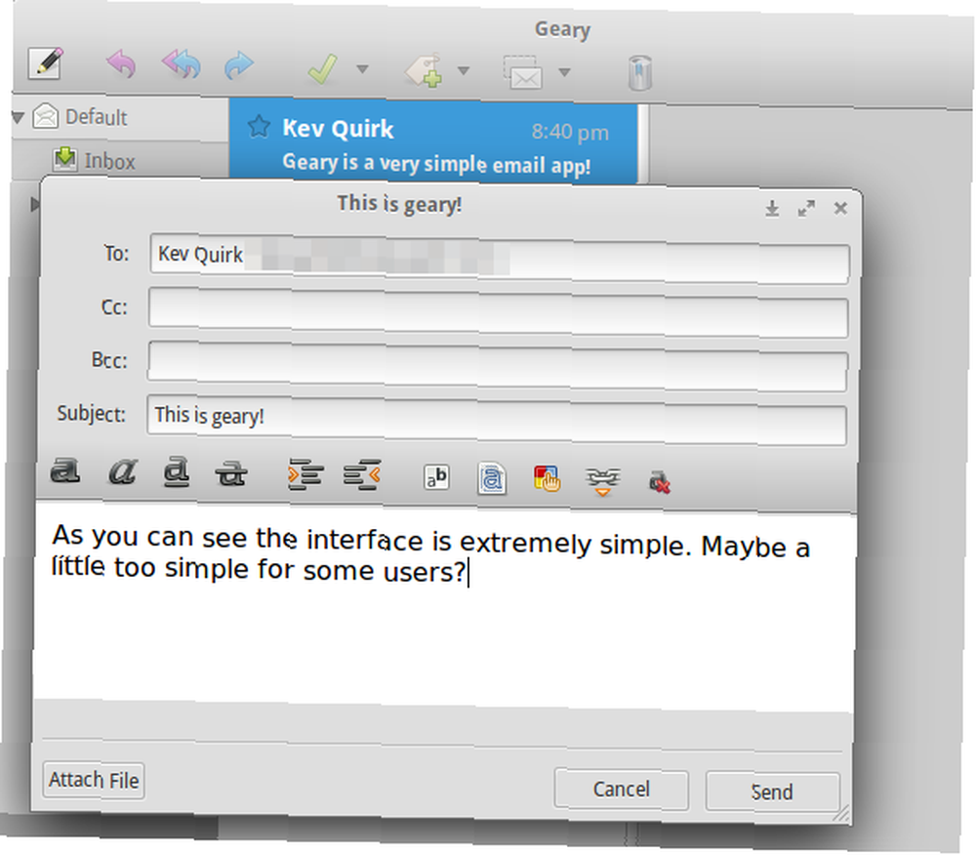Click into the Bcc field
The image size is (976, 855).
point(498,366)
